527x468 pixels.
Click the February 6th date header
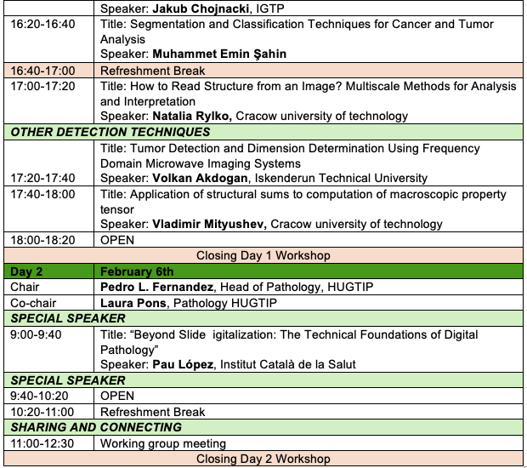click(x=137, y=271)
